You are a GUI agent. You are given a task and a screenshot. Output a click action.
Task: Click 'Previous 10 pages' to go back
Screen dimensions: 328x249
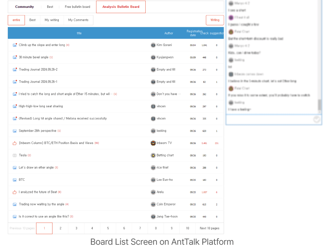pos(22,228)
